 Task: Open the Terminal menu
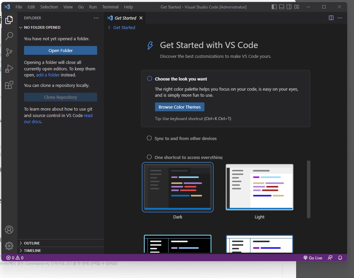point(110,7)
